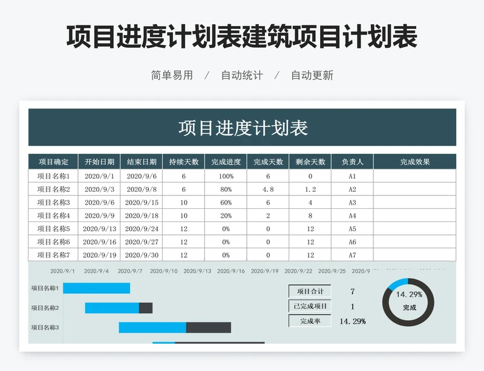Select end date cell 2020/9/27
This screenshot has height=371, width=484.
142,241
